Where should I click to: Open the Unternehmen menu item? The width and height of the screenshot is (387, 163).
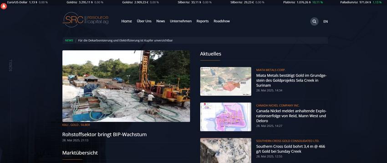coord(181,21)
